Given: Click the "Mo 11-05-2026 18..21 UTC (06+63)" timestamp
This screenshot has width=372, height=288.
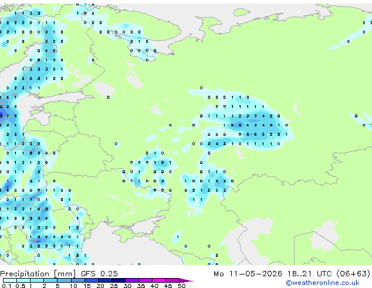Looking at the screenshot, I should [x=292, y=274].
